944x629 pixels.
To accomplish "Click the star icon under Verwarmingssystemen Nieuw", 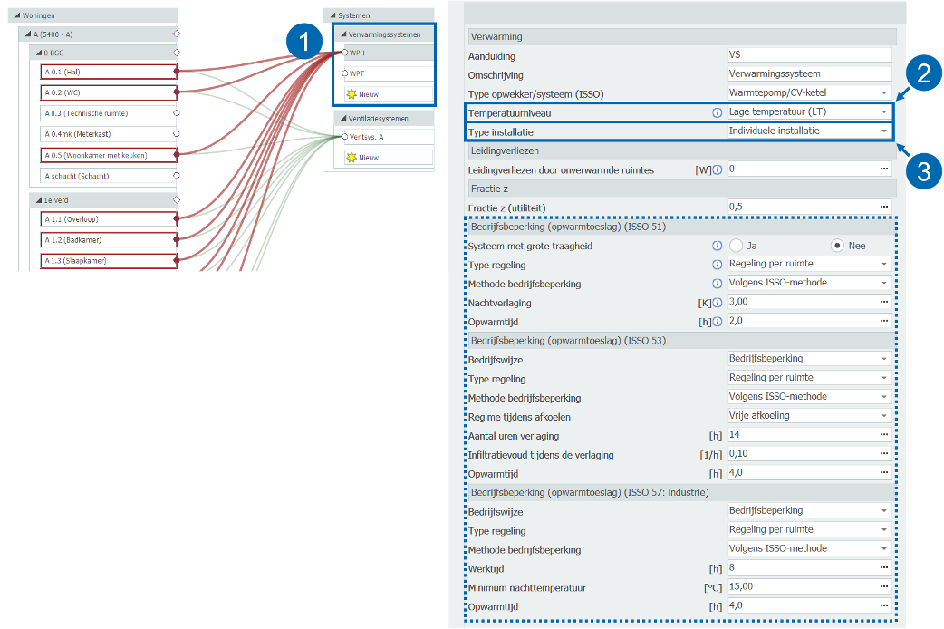I will [x=351, y=93].
